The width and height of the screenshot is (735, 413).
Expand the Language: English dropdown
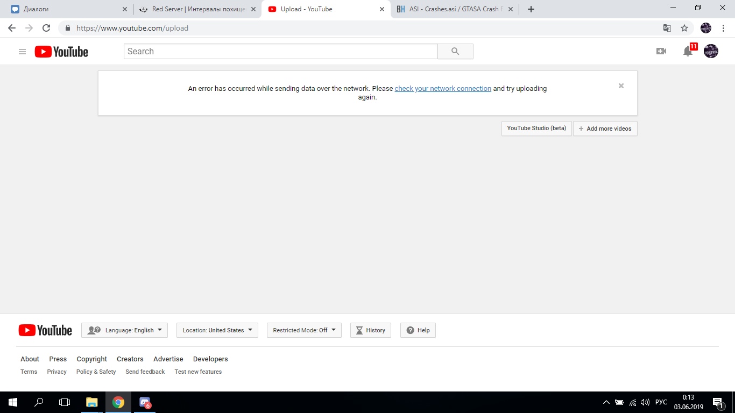[124, 330]
